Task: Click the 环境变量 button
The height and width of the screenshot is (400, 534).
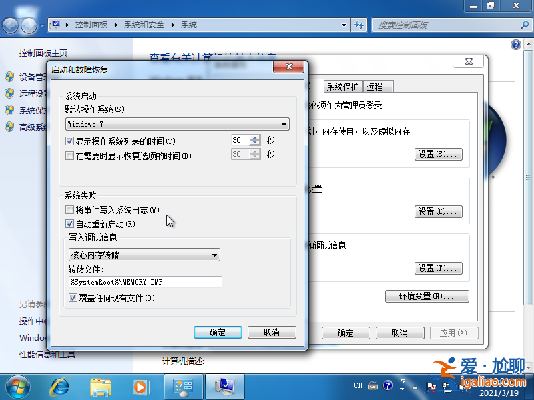Action: [427, 296]
